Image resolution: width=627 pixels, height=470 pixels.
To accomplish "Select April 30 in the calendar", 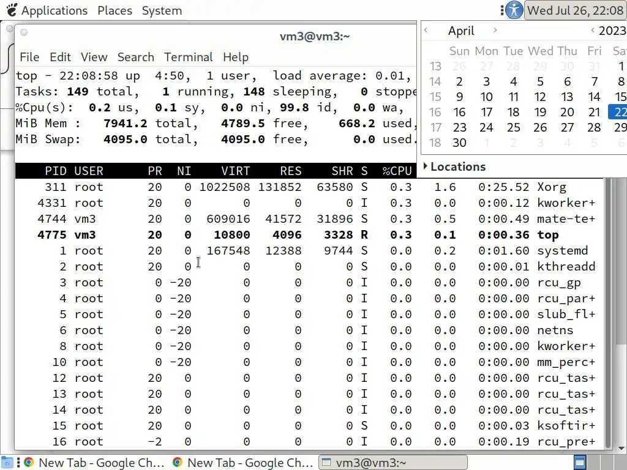I will [x=459, y=143].
